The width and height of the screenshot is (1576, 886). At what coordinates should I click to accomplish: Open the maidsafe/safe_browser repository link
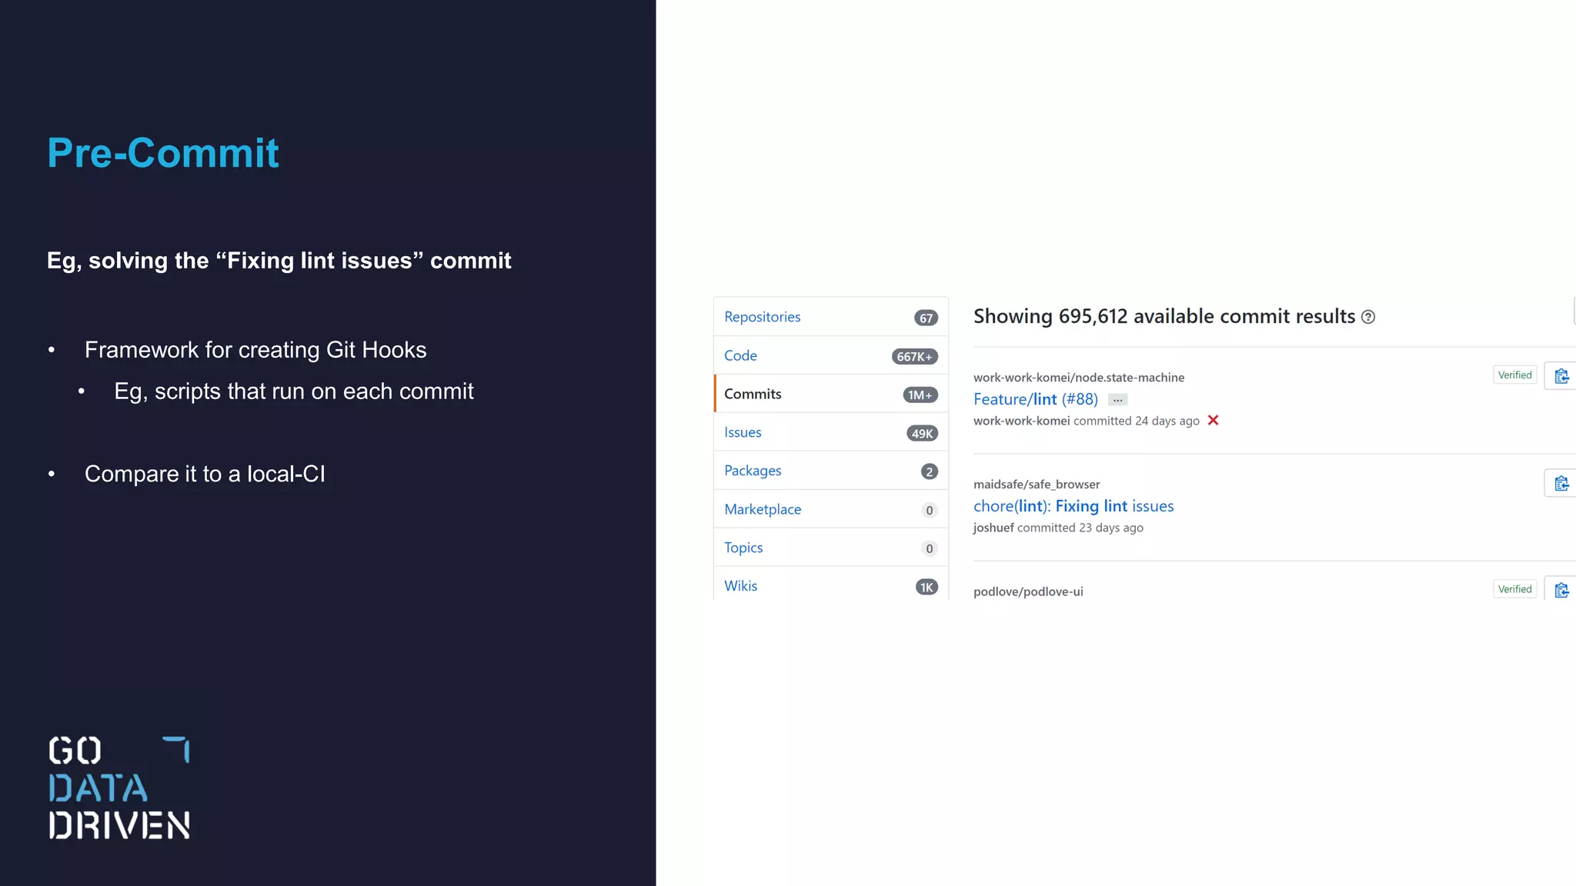click(x=1037, y=485)
